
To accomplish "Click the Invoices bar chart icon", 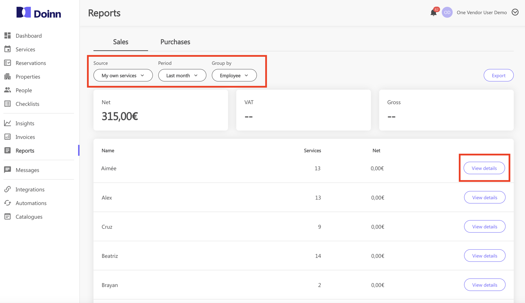I will click(8, 137).
